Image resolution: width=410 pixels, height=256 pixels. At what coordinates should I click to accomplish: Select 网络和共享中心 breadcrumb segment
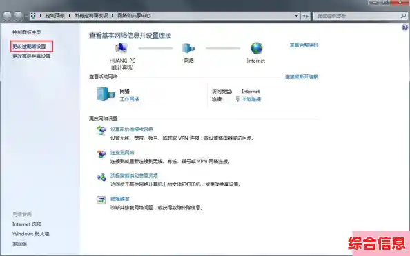click(134, 16)
